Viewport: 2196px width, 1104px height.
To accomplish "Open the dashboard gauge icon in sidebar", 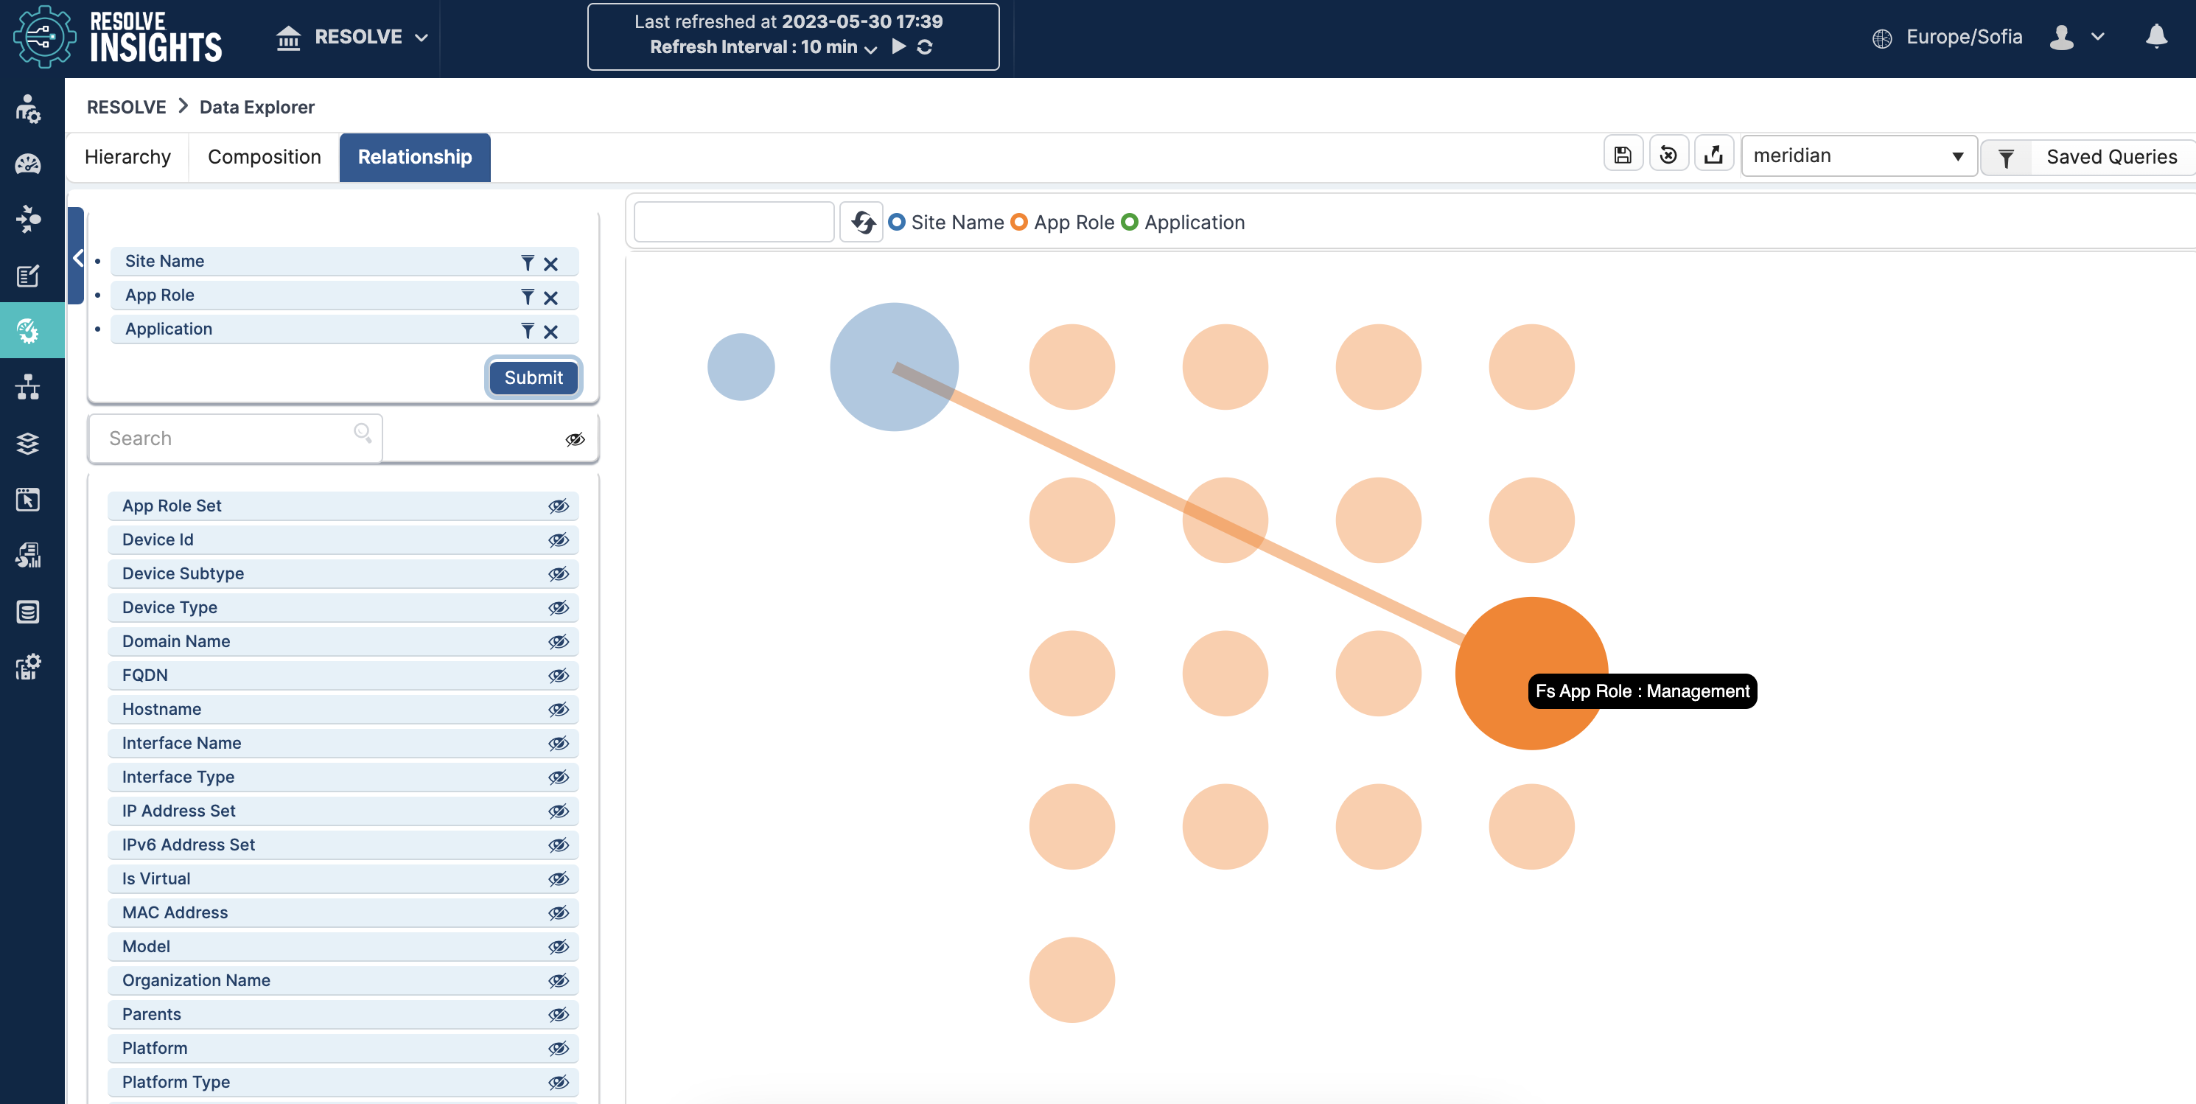I will 28,164.
